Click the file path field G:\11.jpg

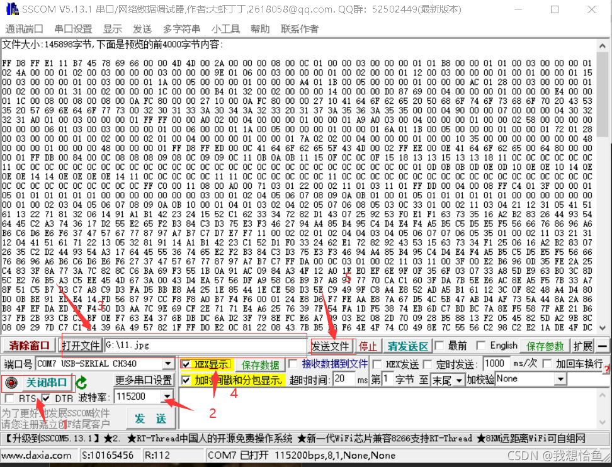206,346
